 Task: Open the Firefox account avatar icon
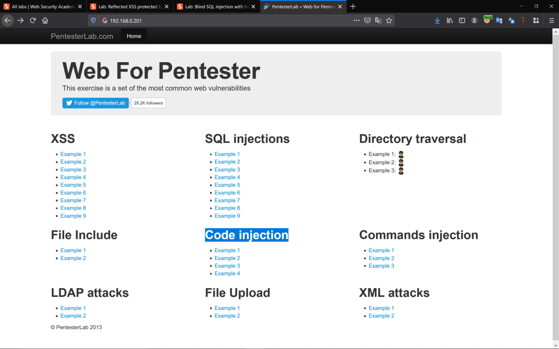[x=474, y=20]
